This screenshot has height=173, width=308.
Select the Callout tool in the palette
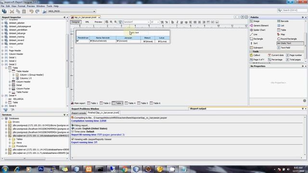(x=255, y=55)
